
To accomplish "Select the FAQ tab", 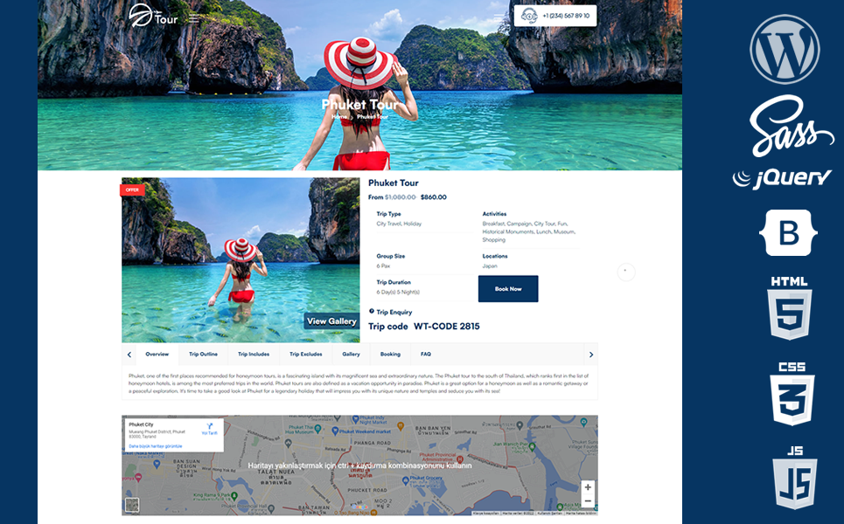I will coord(425,355).
